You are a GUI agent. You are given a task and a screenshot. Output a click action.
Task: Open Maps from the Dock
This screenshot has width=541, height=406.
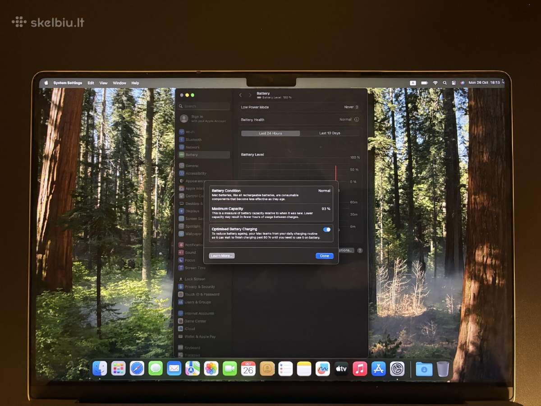(193, 369)
